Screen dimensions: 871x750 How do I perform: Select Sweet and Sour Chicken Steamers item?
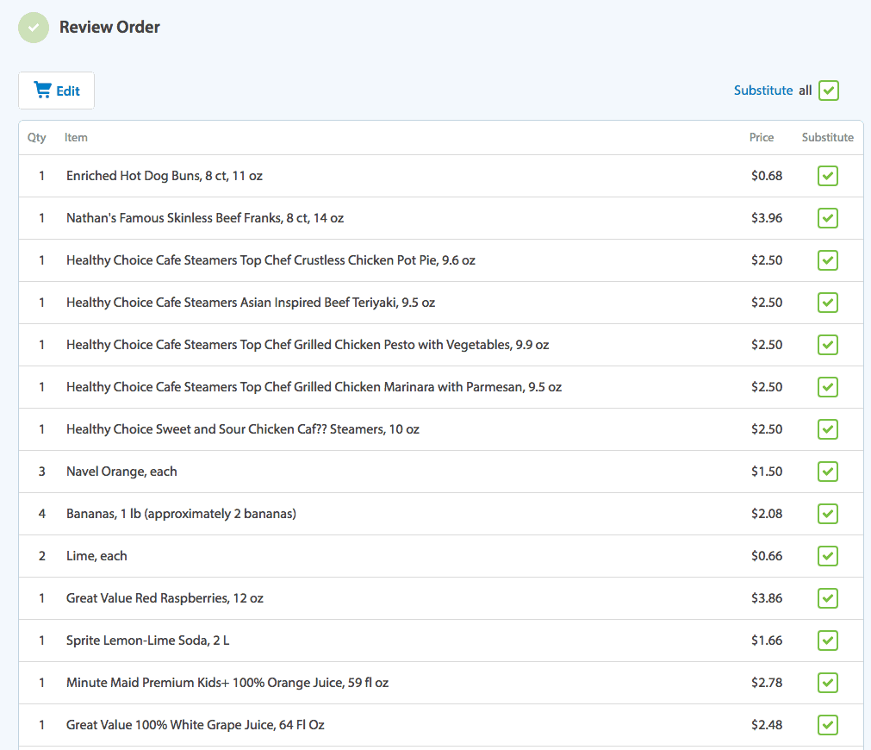coord(243,429)
